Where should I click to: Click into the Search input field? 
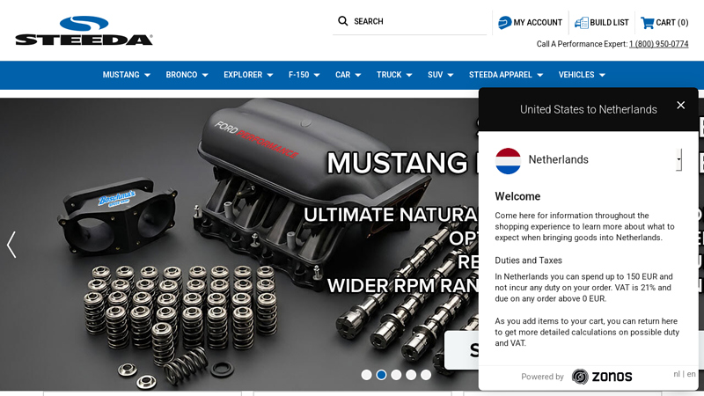click(x=414, y=21)
